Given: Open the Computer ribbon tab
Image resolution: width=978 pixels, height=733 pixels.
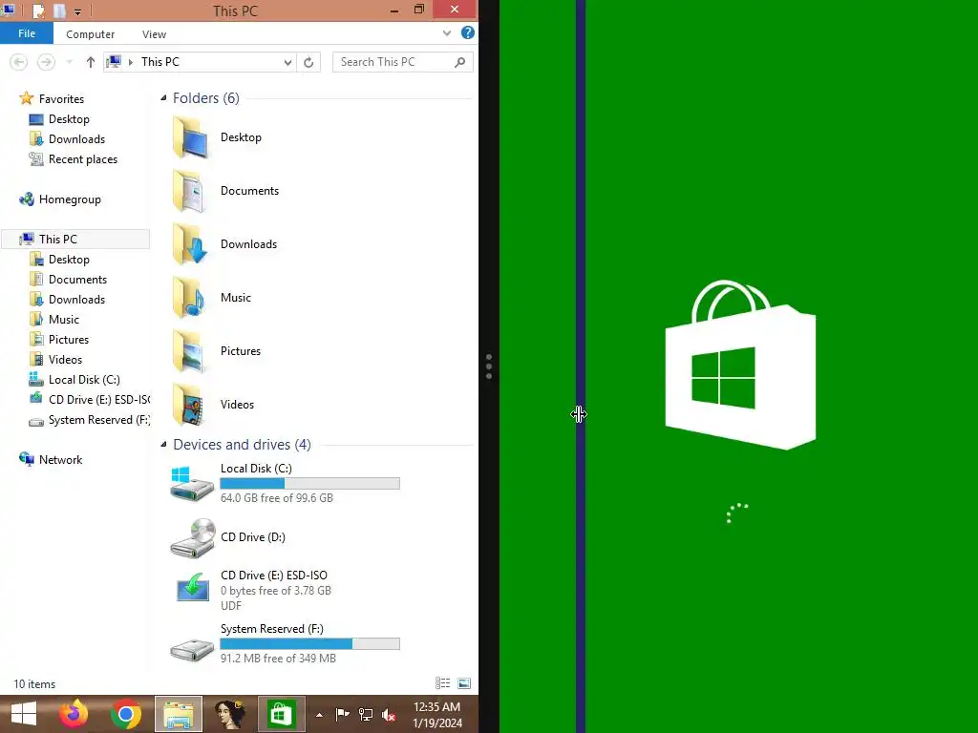Looking at the screenshot, I should point(91,34).
